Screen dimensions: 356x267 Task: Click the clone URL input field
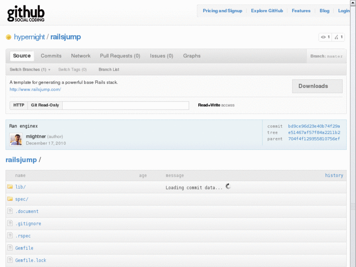(125, 105)
